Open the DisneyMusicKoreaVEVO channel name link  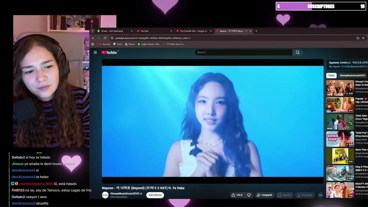[125, 193]
